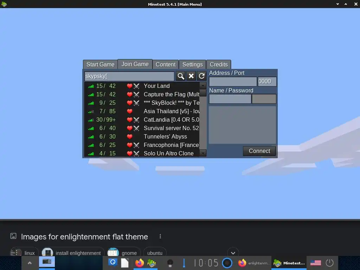Select the Francophonia [France] server
Image resolution: width=360 pixels, height=270 pixels.
point(142,145)
